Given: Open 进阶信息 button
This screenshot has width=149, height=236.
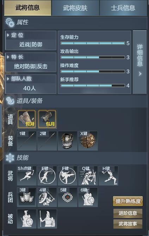Looking at the screenshot, I should [x=128, y=213].
